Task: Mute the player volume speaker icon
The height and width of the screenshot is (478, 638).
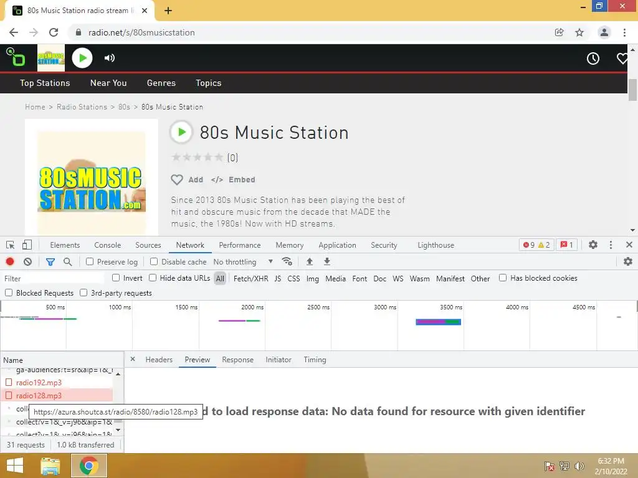Action: coord(110,58)
